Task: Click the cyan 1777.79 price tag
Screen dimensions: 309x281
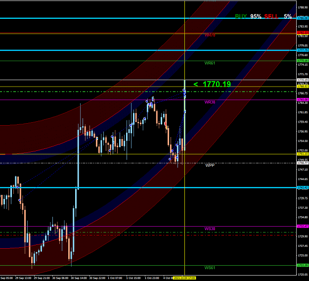Action: (303, 50)
